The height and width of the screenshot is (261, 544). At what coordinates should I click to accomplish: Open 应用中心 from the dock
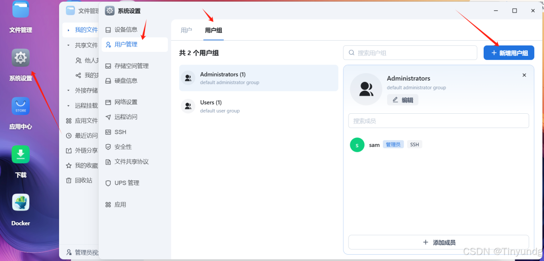click(20, 106)
